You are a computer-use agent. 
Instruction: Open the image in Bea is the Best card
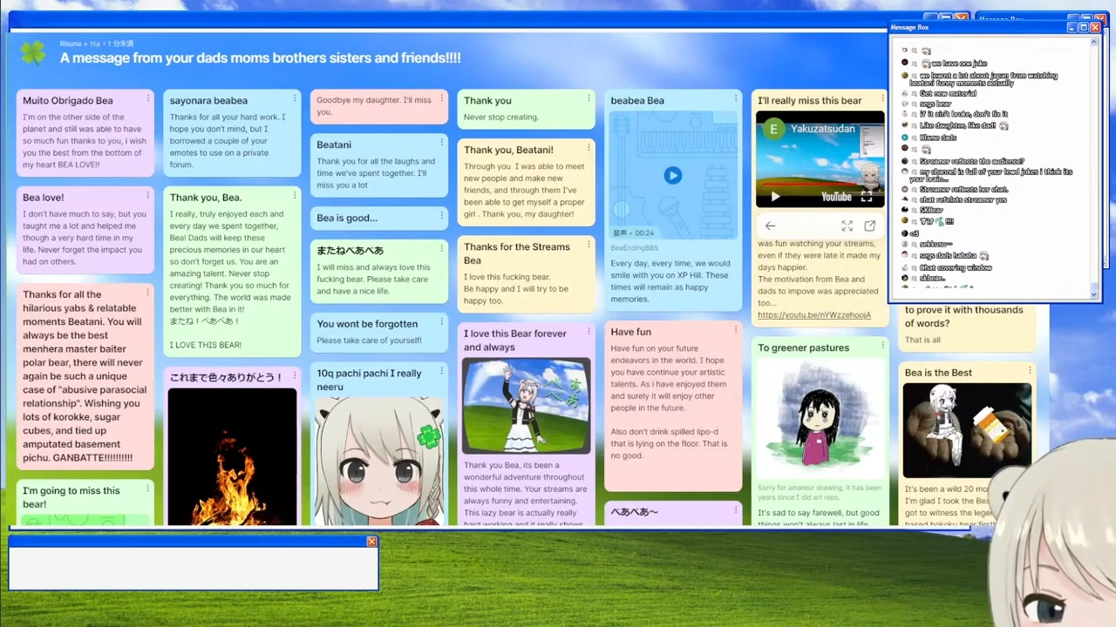point(967,430)
